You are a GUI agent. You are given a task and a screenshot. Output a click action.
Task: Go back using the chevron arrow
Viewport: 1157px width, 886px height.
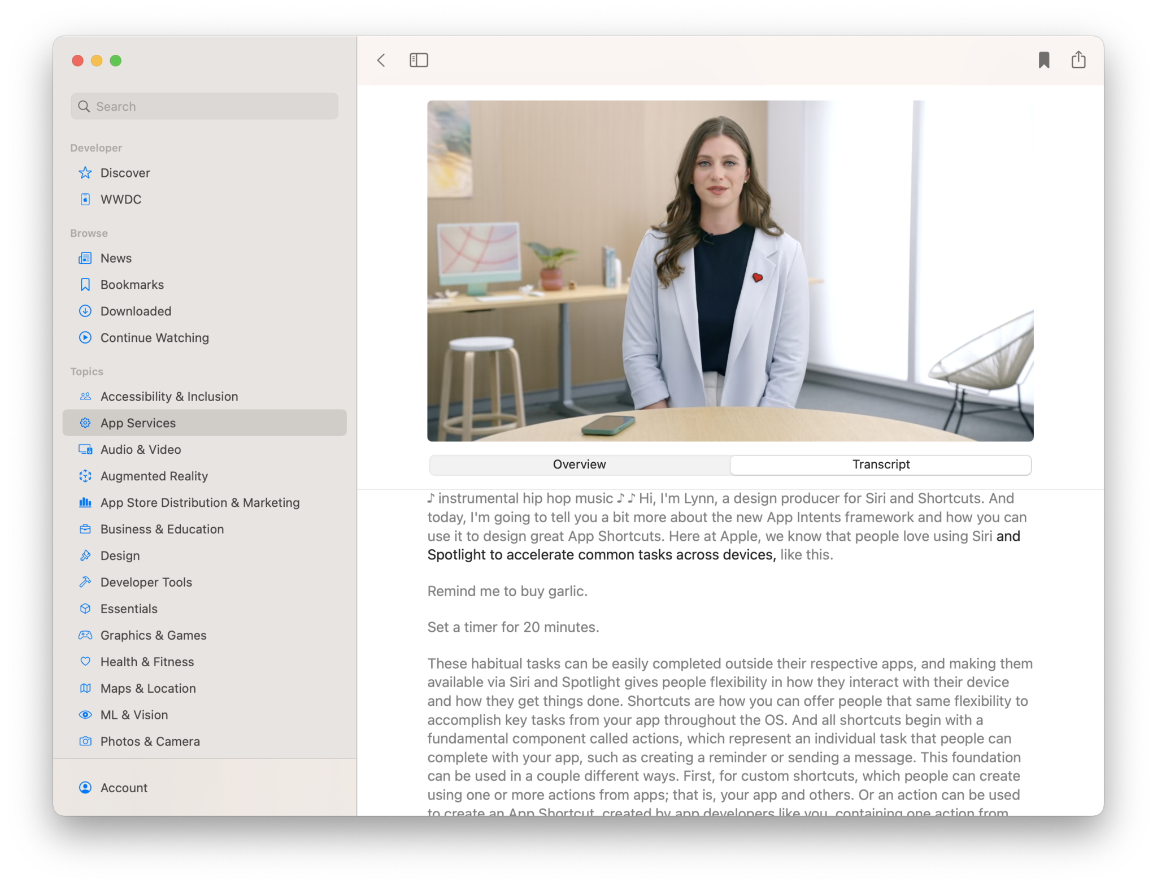[381, 60]
